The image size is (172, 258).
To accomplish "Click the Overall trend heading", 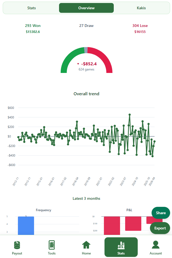I will point(87,94).
